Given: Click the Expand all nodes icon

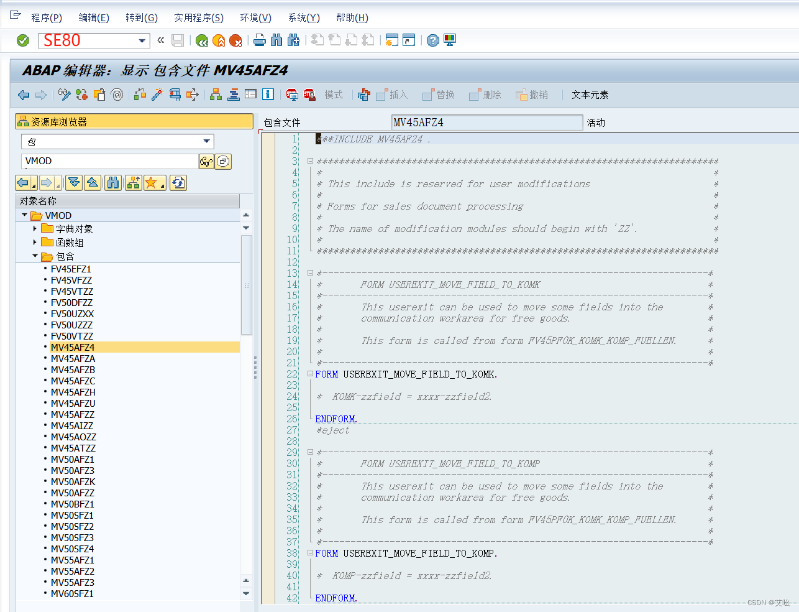Looking at the screenshot, I should [x=74, y=183].
